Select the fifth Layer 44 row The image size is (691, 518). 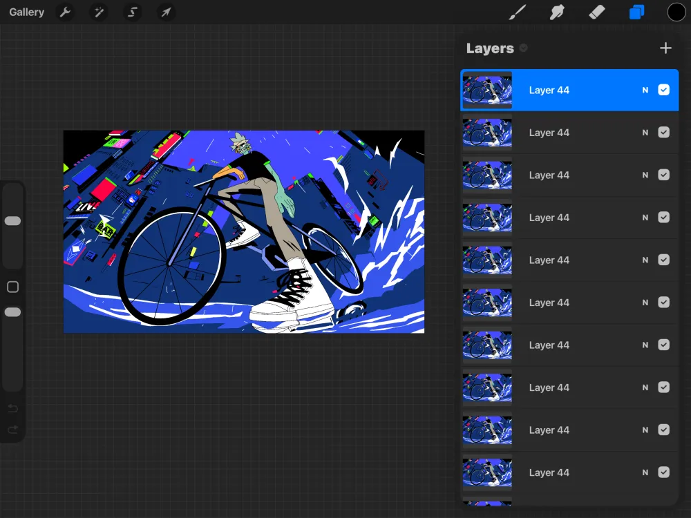pos(569,260)
